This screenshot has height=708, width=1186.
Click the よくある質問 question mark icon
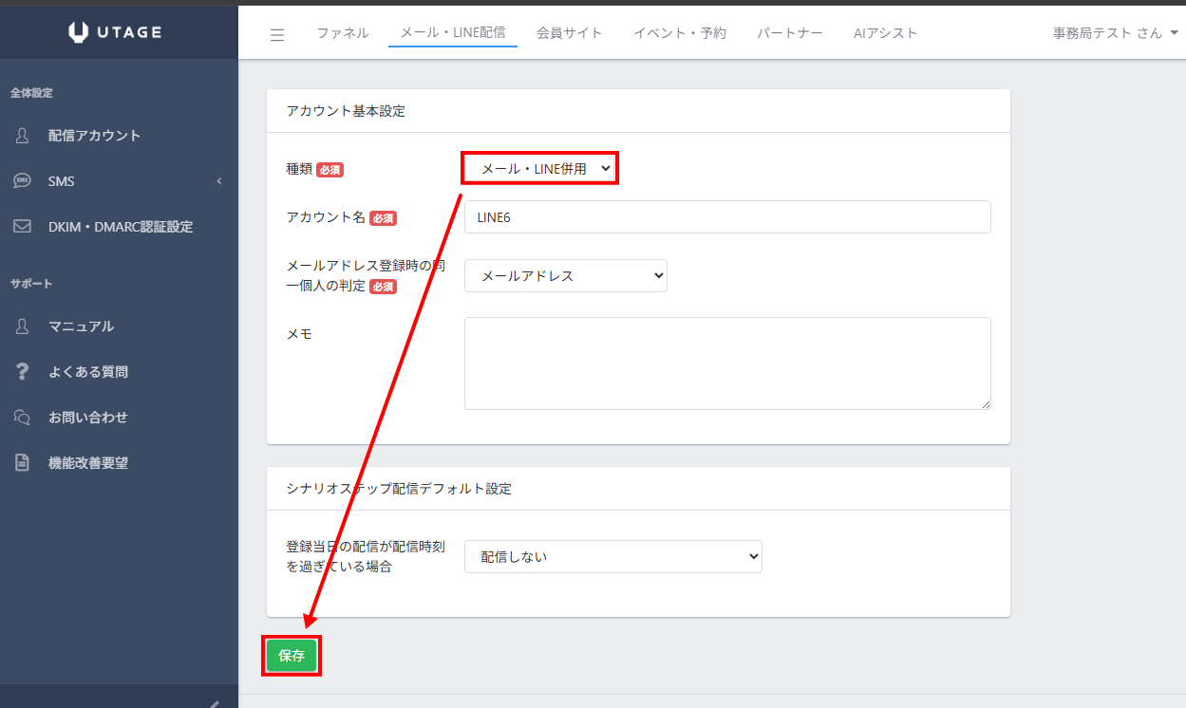23,372
